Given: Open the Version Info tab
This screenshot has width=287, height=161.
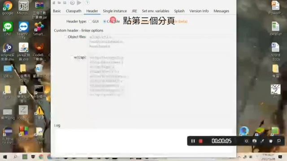Looking at the screenshot, I should click(x=199, y=11).
